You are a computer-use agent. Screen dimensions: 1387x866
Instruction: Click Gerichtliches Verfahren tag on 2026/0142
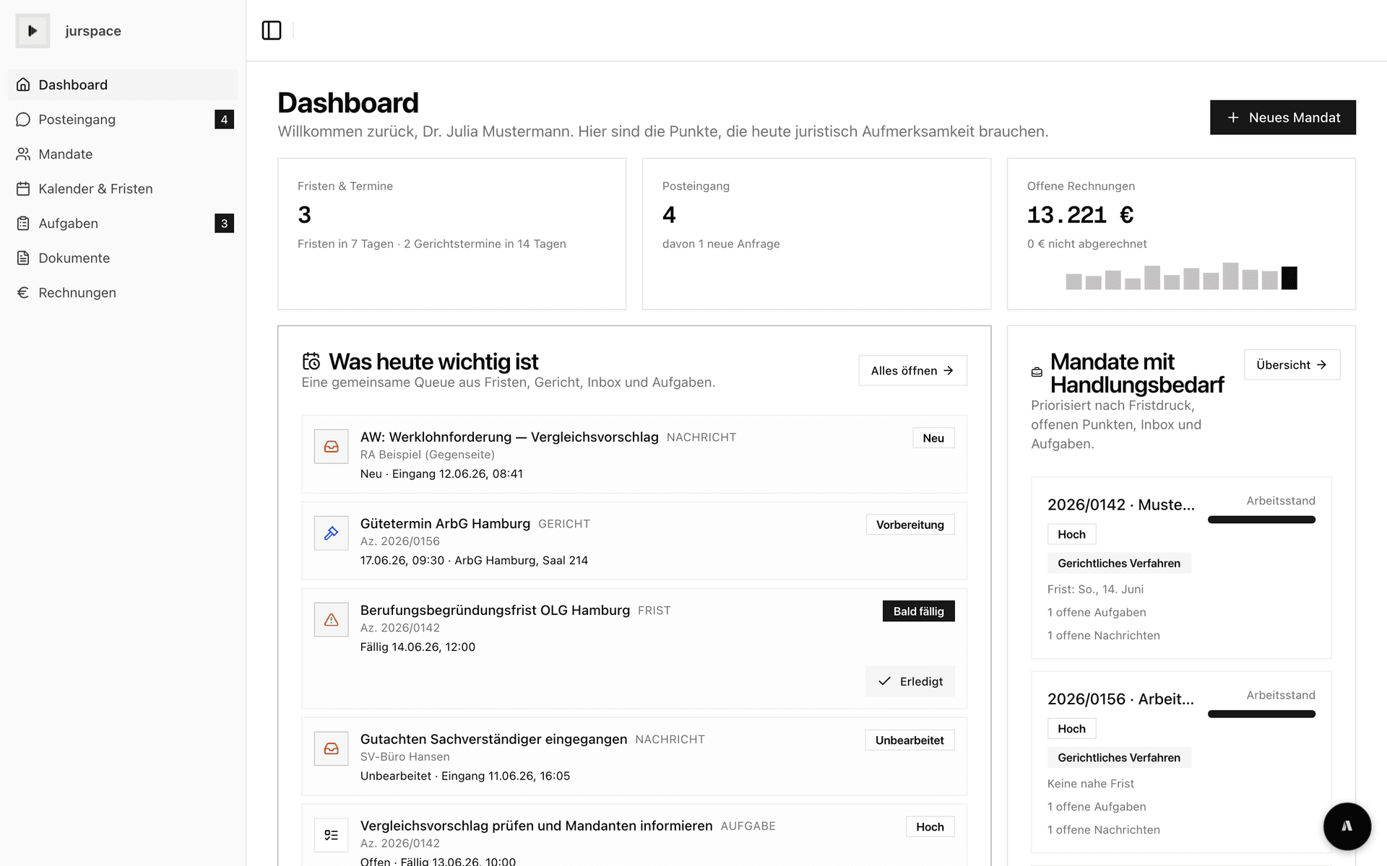[x=1119, y=563]
